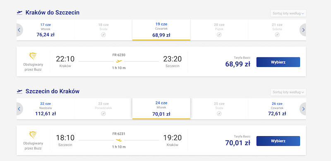
Task: Click previous dates arrow for Szczecin do Kraków
Action: pos(19,109)
